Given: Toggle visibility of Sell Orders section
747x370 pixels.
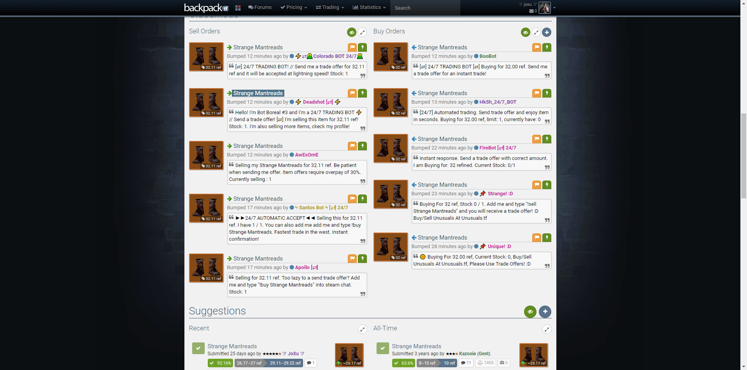Looking at the screenshot, I should tap(352, 32).
